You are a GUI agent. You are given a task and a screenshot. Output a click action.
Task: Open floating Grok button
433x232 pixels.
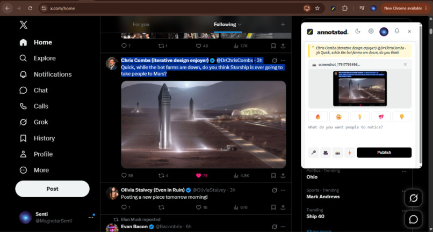[x=414, y=198]
